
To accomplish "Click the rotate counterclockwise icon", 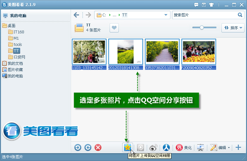I will (x=78, y=148).
